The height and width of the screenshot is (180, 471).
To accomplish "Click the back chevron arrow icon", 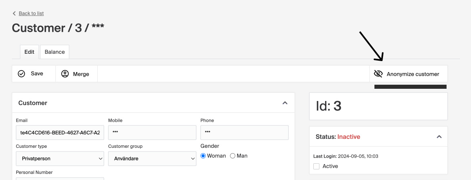I will [14, 13].
